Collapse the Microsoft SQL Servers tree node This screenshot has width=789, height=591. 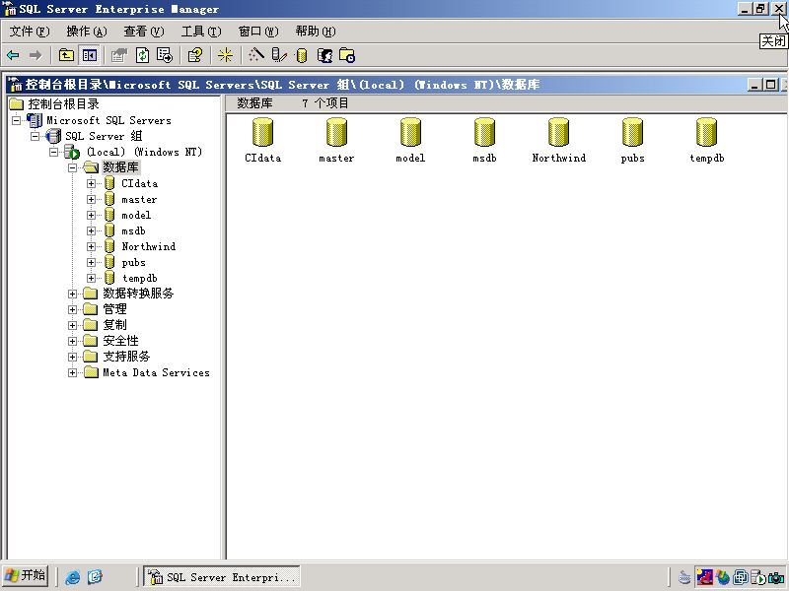pyautogui.click(x=16, y=120)
